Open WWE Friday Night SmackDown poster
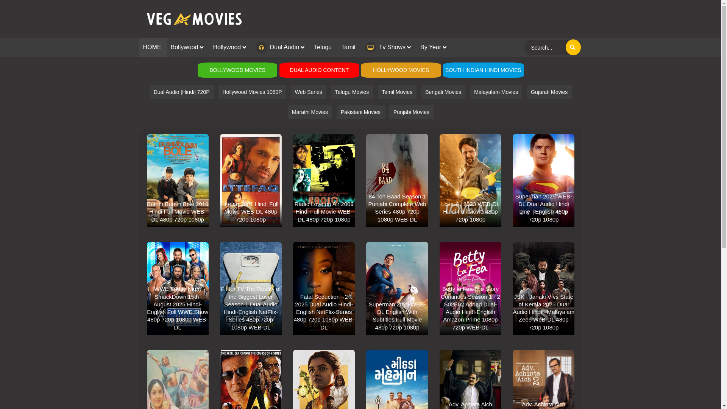 tap(178, 288)
